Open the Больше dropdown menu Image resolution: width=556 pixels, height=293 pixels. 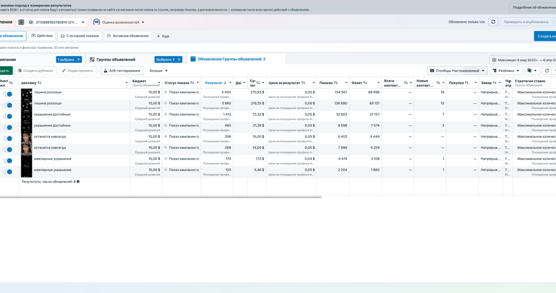159,71
